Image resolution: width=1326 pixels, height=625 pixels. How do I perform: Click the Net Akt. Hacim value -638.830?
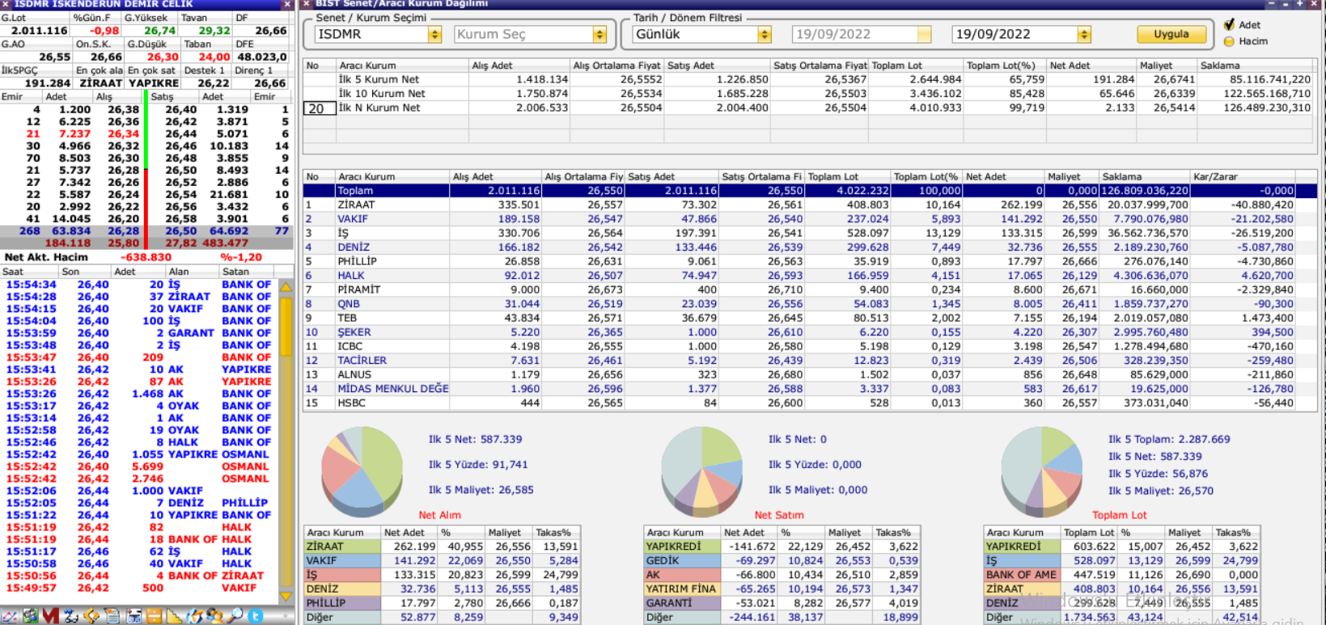coord(146,257)
